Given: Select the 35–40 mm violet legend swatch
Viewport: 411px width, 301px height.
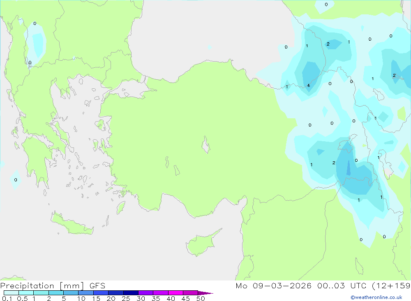Looking at the screenshot, I should click(160, 293).
